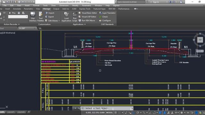205x115 pixels.
Task: Open snap mode dropdown arrow in status bar
Action: pos(122,112)
